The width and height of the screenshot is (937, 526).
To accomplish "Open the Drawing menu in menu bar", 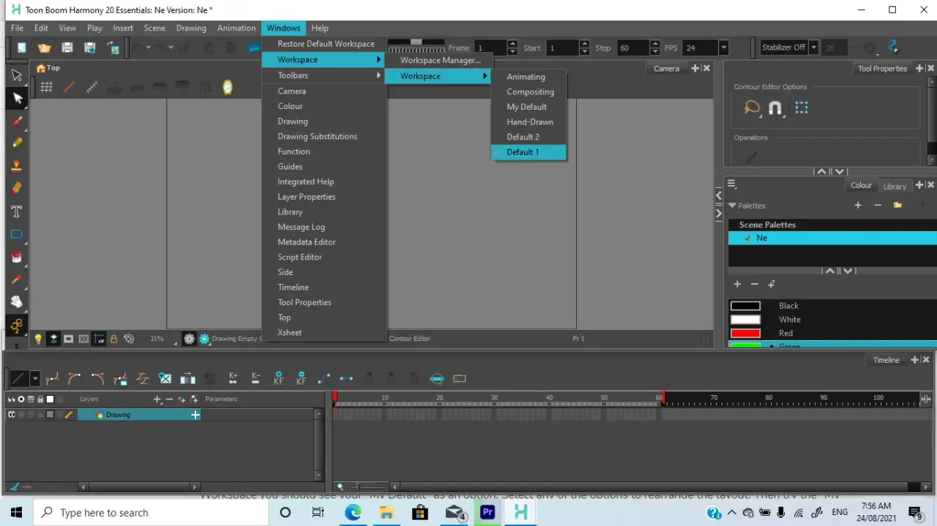I will pos(191,28).
